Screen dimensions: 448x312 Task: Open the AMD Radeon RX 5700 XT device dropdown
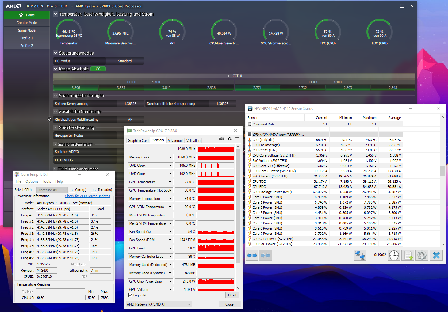point(159,304)
